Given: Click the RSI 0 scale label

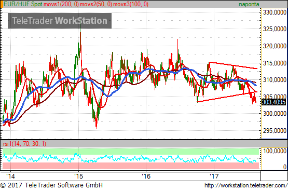Looking at the screenshot, I should (x=284, y=167).
